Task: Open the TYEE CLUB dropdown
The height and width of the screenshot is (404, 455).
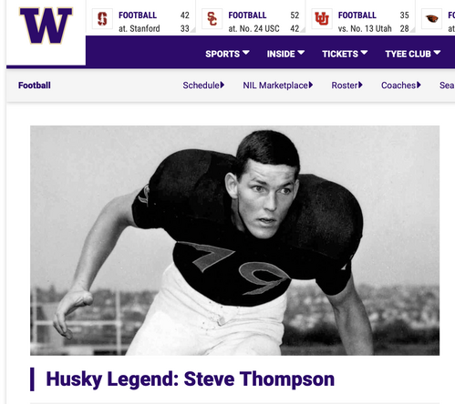Action: [413, 54]
